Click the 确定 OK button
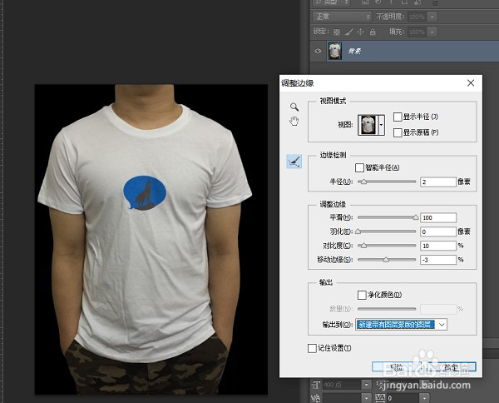The image size is (499, 403). (x=451, y=367)
